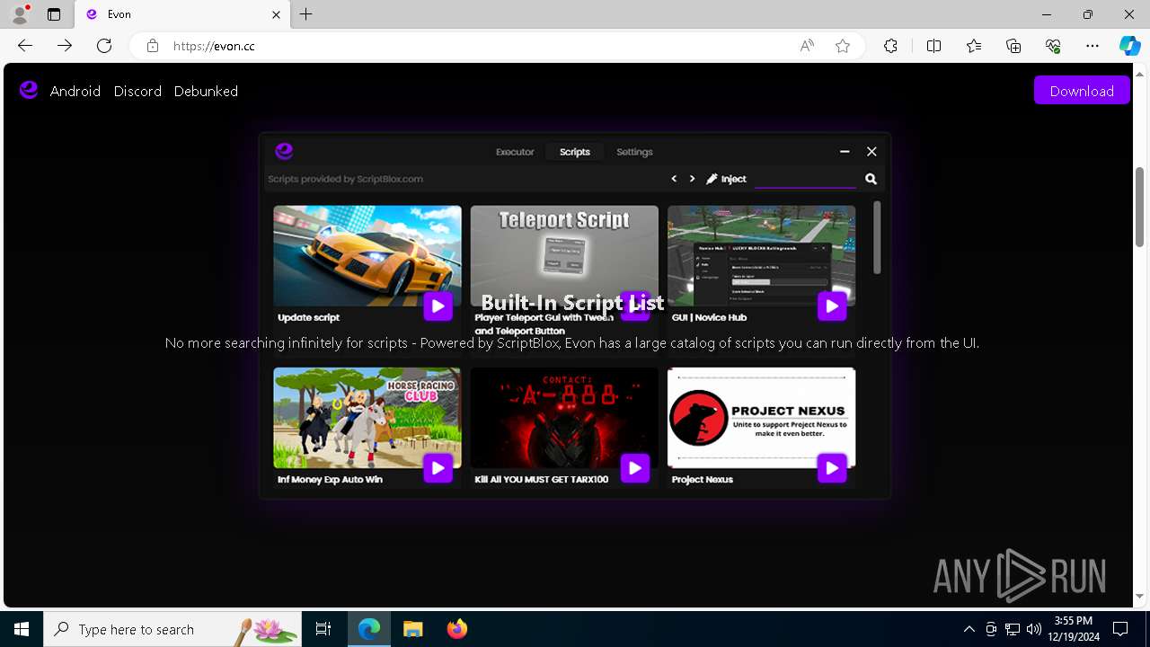Image resolution: width=1150 pixels, height=647 pixels.
Task: Open the Discord link
Action: 137,91
